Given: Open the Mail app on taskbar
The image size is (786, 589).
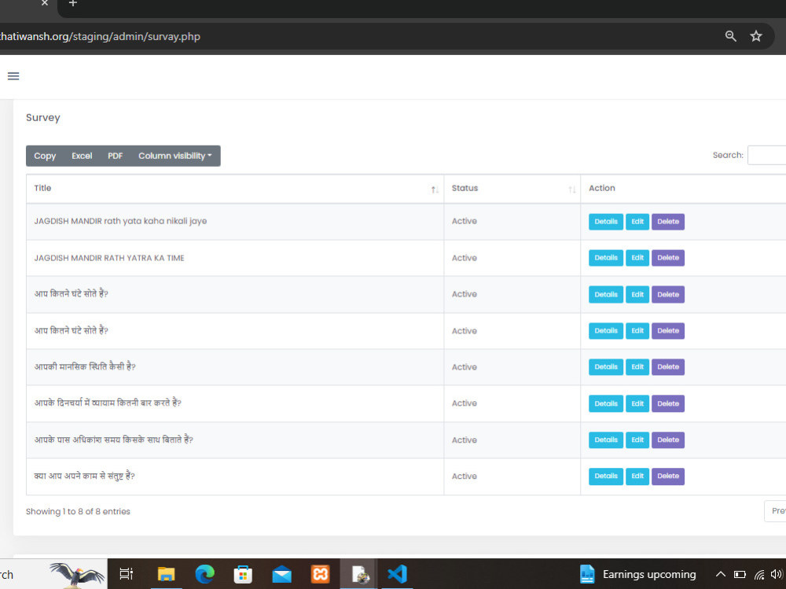Looking at the screenshot, I should pyautogui.click(x=281, y=573).
